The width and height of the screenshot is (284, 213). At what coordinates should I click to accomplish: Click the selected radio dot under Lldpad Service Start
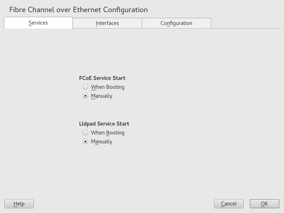86,142
